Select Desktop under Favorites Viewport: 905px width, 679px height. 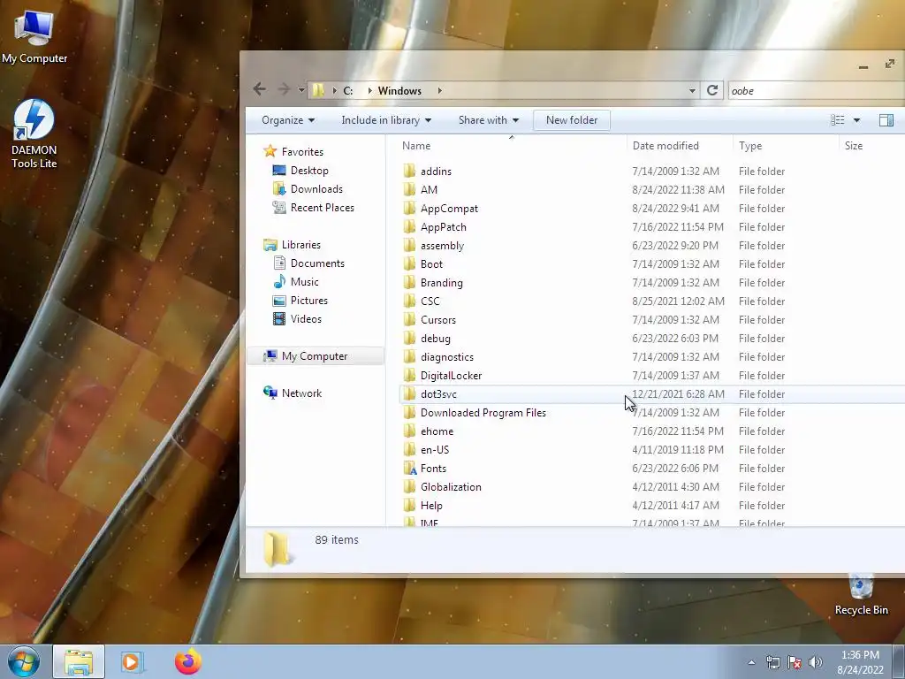pos(309,171)
